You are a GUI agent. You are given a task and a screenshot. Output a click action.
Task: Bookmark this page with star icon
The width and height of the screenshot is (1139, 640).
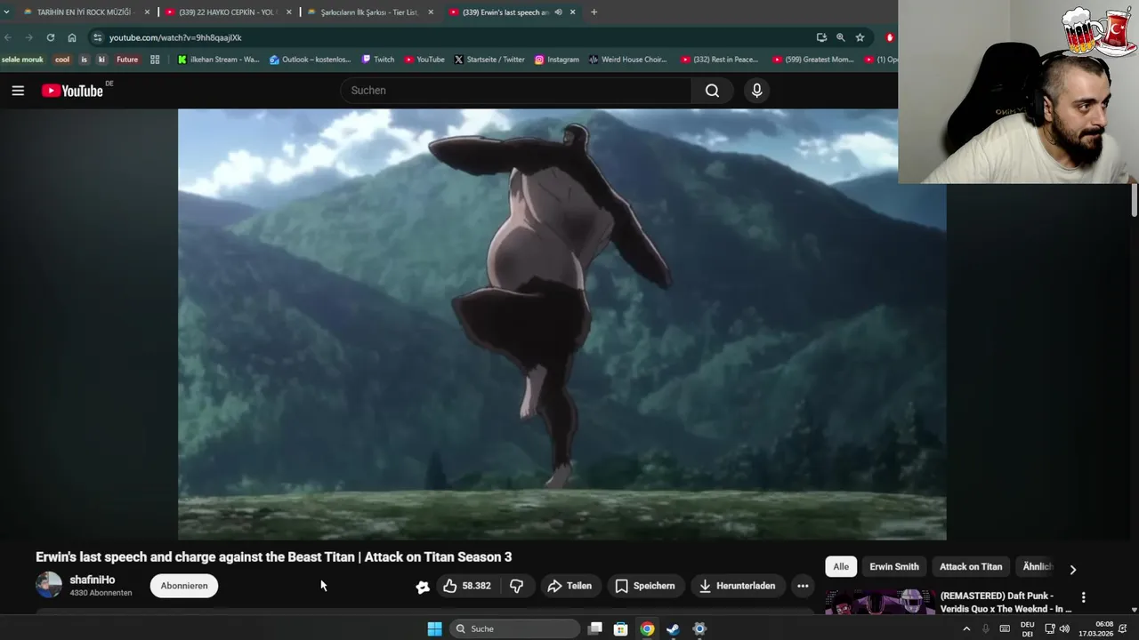860,37
